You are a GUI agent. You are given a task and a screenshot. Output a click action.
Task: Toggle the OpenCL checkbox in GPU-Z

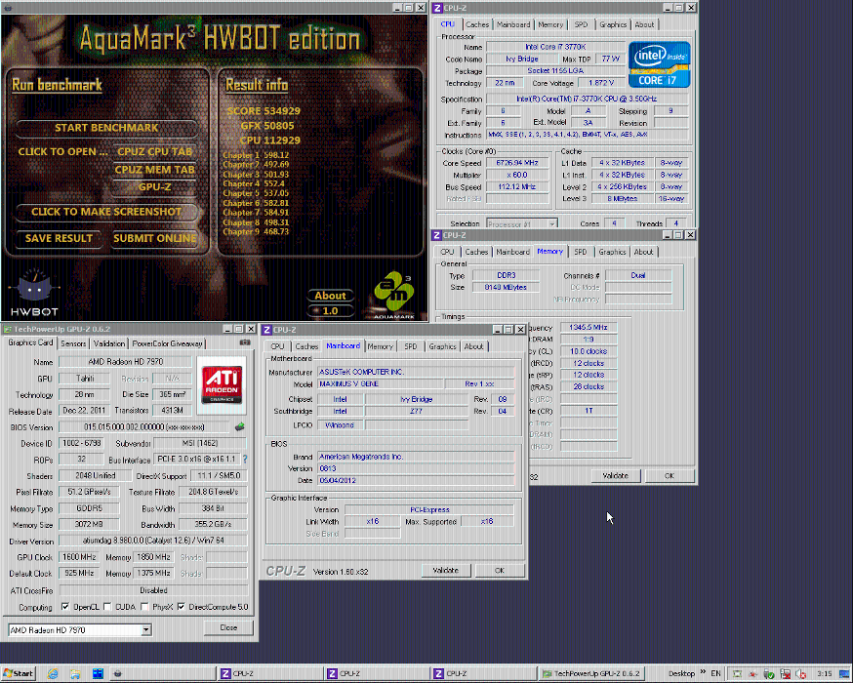[x=65, y=606]
